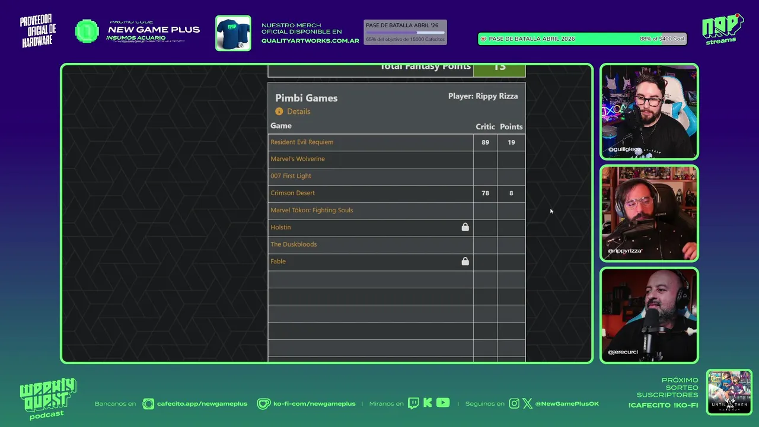Image resolution: width=759 pixels, height=427 pixels.
Task: Click the Instagram icon in bottom bar
Action: 514,404
